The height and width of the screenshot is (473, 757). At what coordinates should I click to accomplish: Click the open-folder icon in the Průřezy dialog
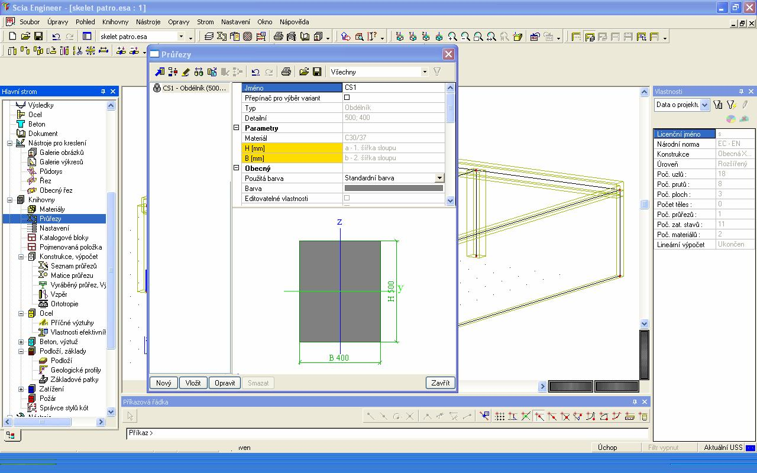click(304, 72)
